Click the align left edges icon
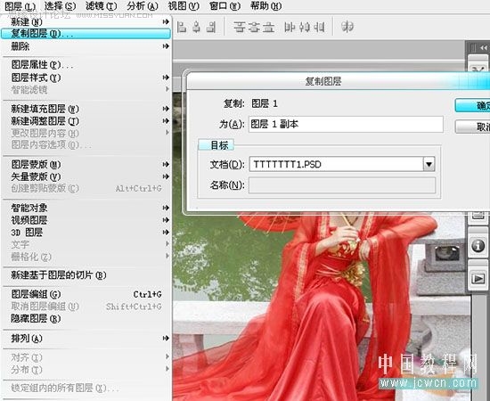The width and height of the screenshot is (490, 401). click(x=182, y=28)
